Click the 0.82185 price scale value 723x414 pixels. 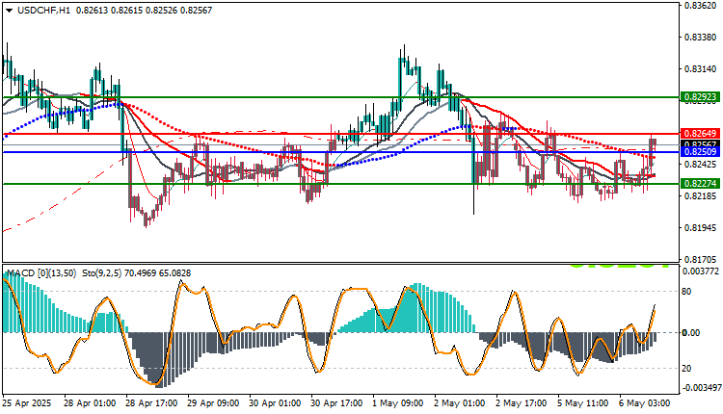click(x=701, y=196)
